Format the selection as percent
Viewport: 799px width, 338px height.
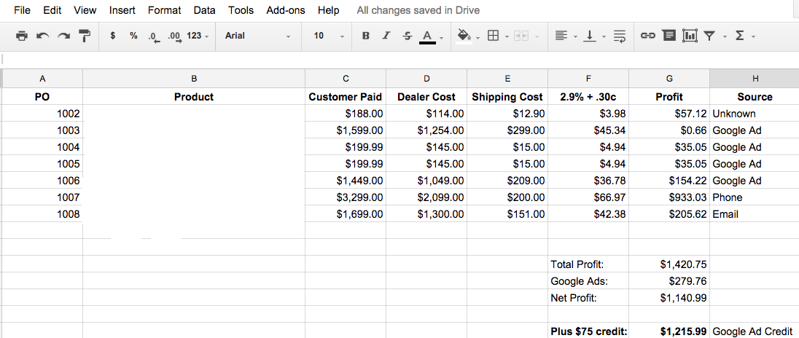(133, 36)
